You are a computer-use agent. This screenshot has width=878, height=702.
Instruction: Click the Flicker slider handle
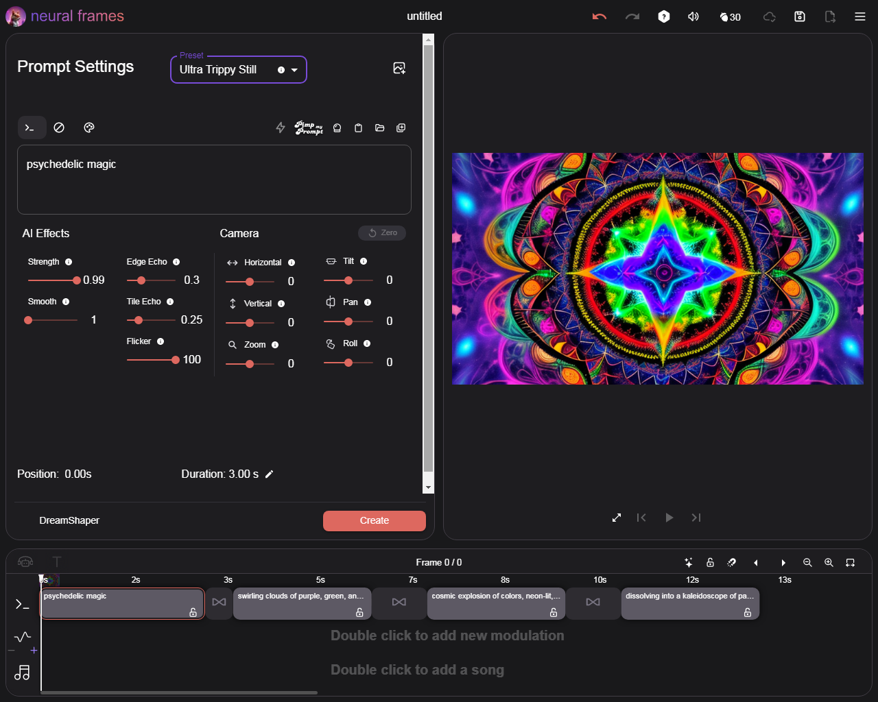176,360
